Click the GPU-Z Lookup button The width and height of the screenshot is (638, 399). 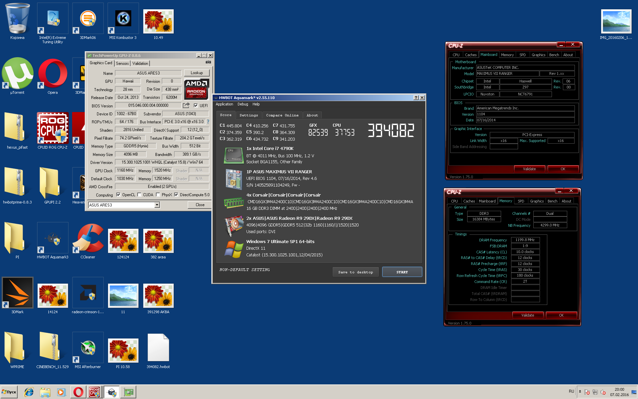pyautogui.click(x=197, y=73)
